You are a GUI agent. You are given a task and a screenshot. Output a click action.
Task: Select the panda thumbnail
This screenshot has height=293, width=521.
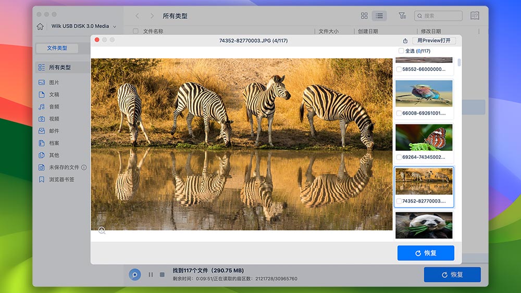pos(424,225)
